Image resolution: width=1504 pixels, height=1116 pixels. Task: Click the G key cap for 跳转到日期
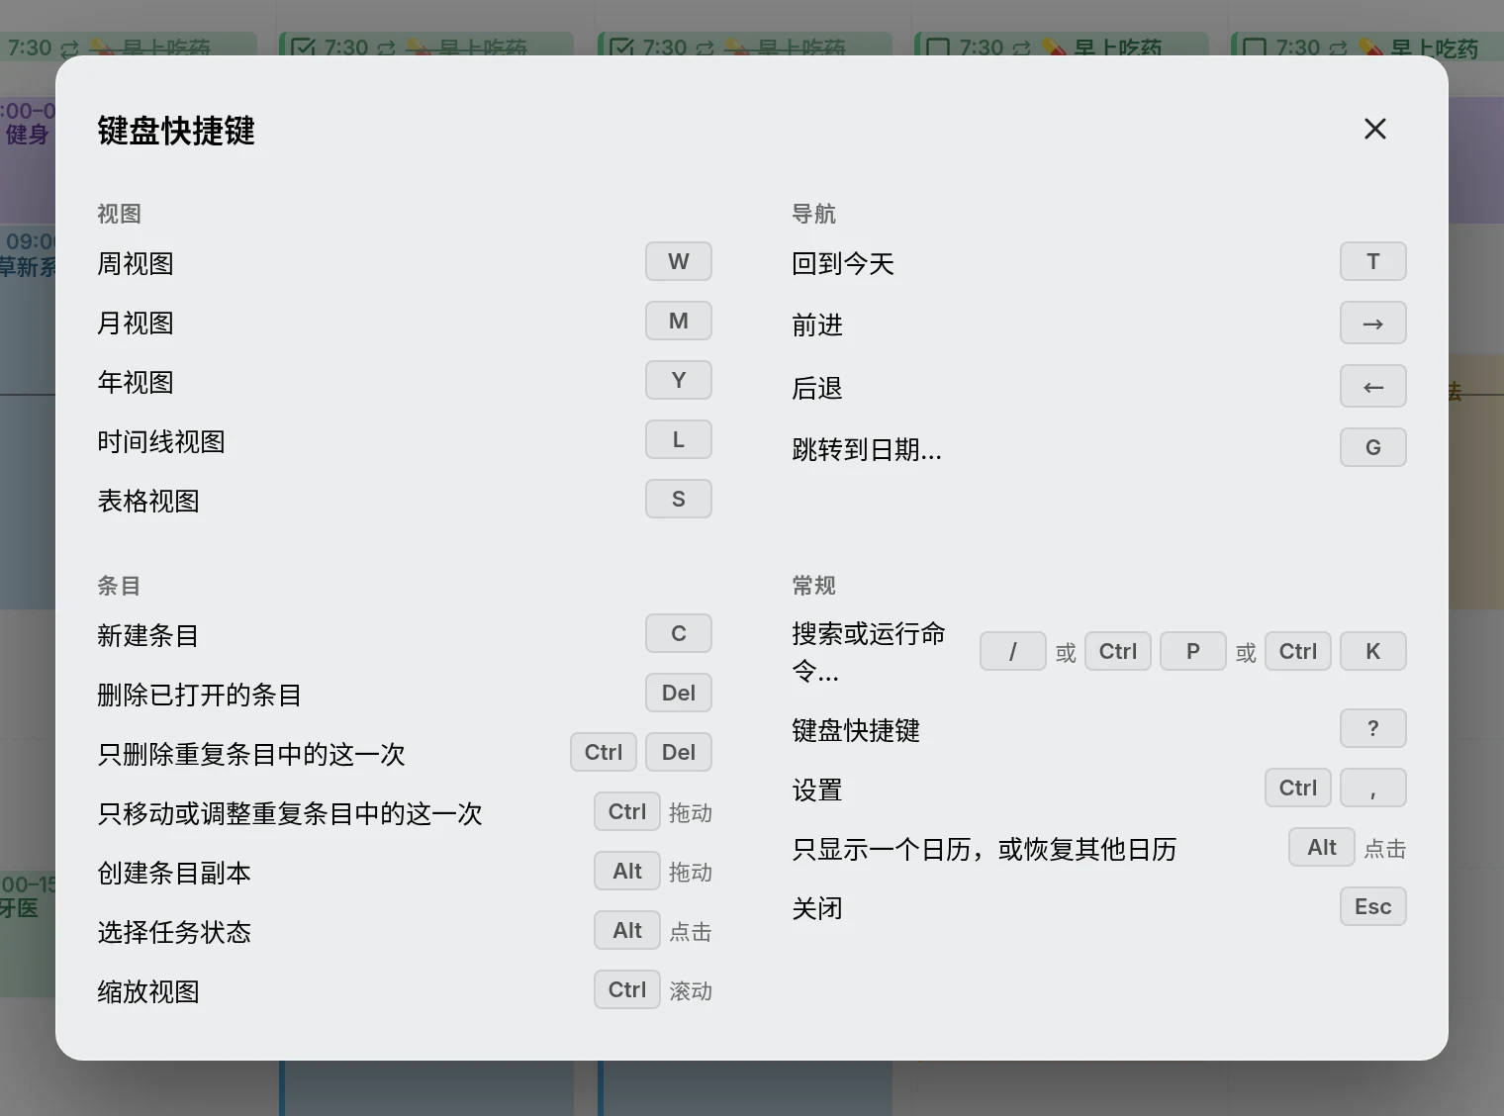tap(1373, 448)
